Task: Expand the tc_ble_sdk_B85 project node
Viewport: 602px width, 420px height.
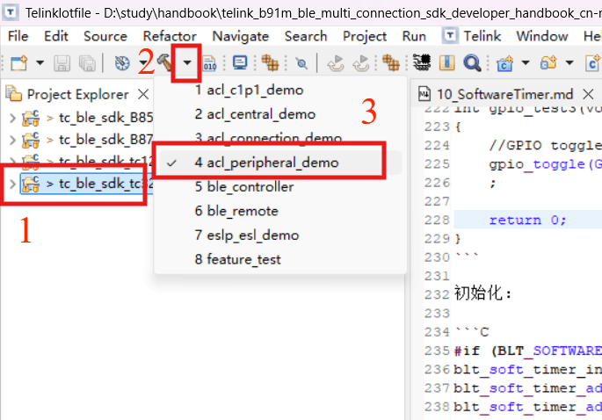Action: [12, 118]
